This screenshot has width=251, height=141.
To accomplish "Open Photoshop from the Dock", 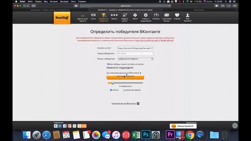I will [146, 135].
